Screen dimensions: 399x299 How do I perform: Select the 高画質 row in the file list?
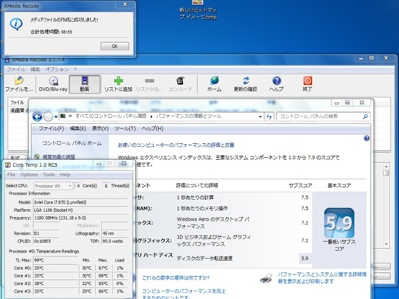tap(19, 110)
